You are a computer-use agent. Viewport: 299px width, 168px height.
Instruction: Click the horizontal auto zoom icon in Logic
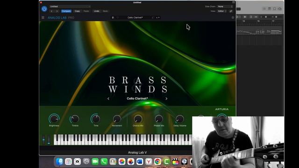pos(256,17)
